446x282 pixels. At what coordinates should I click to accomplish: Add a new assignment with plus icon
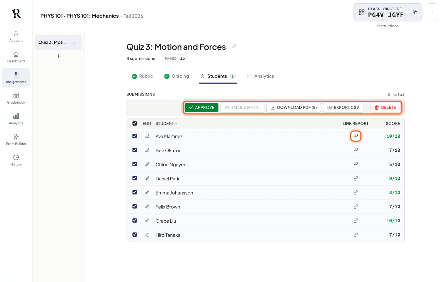[59, 56]
